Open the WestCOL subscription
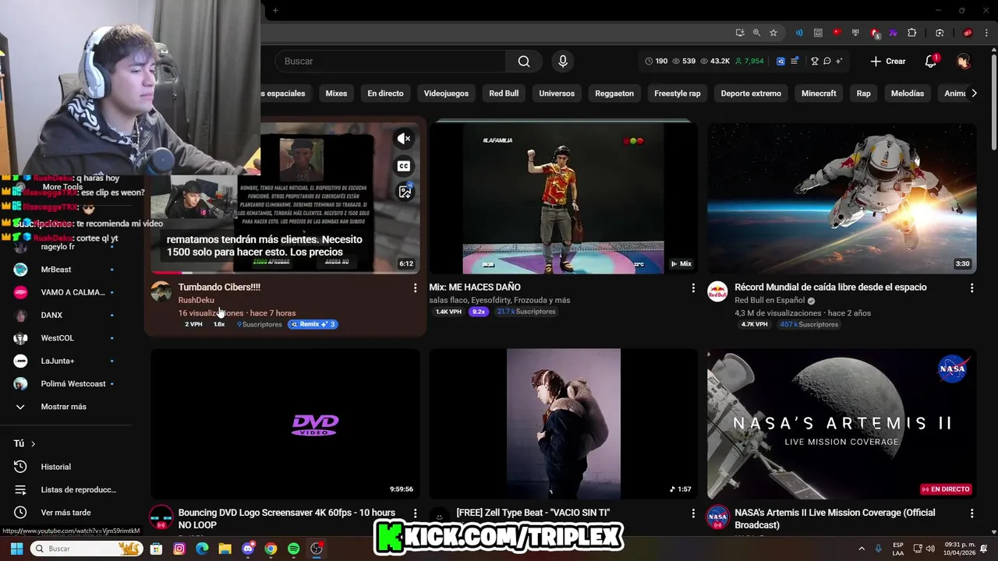 (x=65, y=338)
